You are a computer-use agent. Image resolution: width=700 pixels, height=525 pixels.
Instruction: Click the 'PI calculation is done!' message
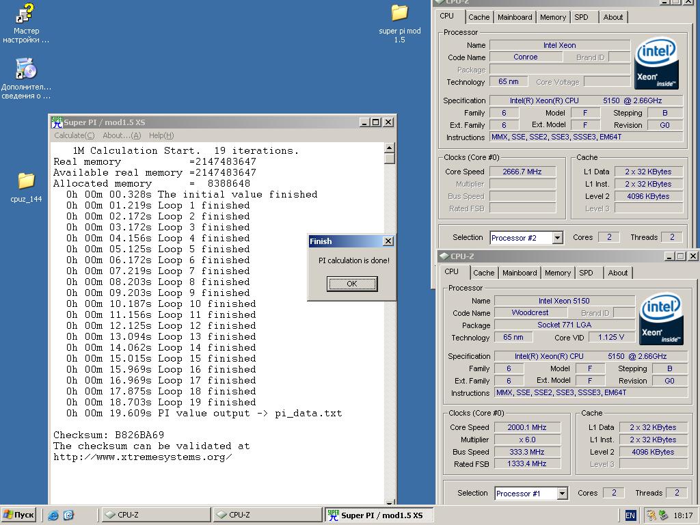pos(353,260)
